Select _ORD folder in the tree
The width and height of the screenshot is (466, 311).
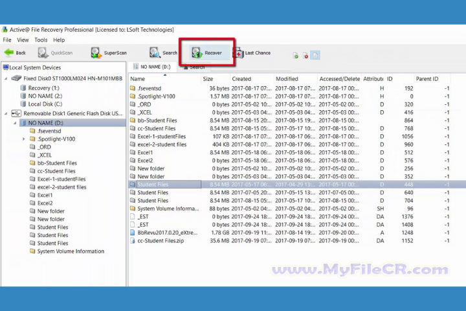click(x=40, y=147)
